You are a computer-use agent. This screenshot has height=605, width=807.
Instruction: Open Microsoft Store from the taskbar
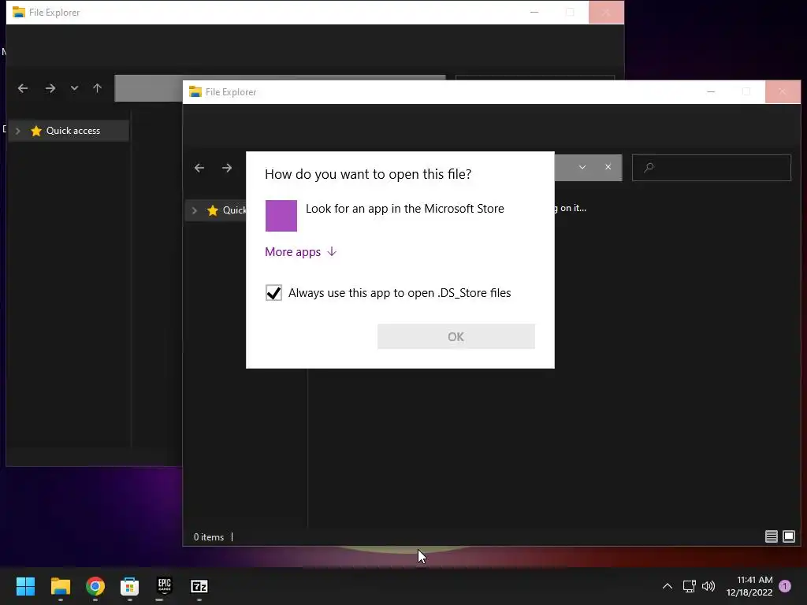(x=130, y=586)
